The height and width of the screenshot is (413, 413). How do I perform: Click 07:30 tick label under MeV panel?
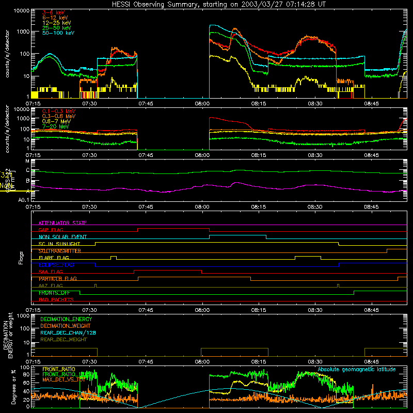tap(89, 155)
